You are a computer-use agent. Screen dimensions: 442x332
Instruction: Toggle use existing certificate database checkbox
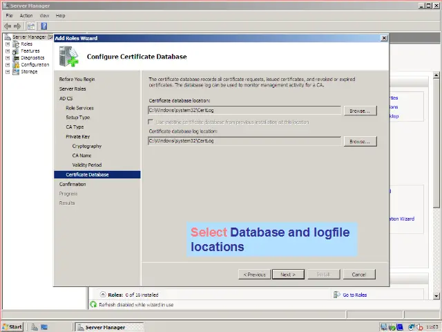(151, 122)
